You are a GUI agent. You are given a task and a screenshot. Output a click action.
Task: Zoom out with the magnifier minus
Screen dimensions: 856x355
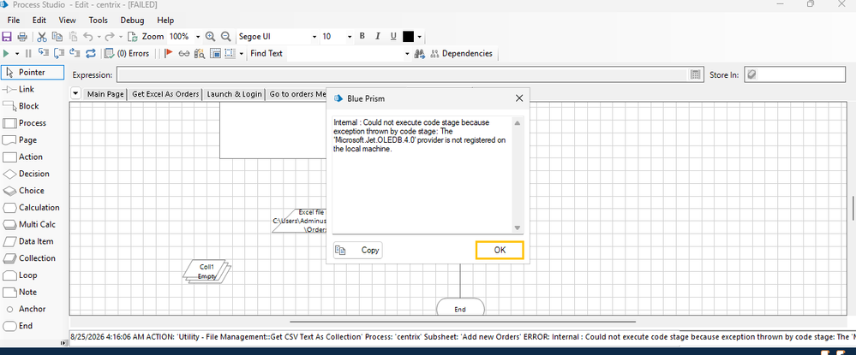click(x=225, y=37)
